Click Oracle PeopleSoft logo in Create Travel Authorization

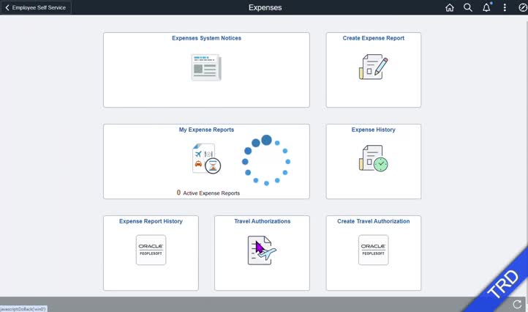[373, 250]
